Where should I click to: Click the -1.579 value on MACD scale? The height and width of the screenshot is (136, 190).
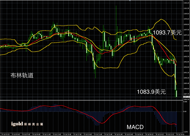[186, 132]
